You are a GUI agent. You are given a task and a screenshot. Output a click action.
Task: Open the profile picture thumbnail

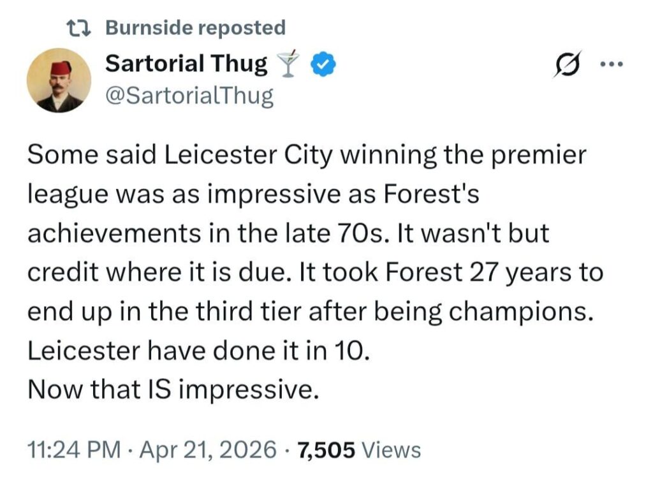coord(60,80)
